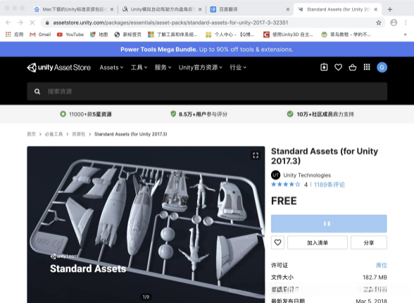Open 应用 apps bookmark
The width and height of the screenshot is (414, 303).
click(15, 35)
